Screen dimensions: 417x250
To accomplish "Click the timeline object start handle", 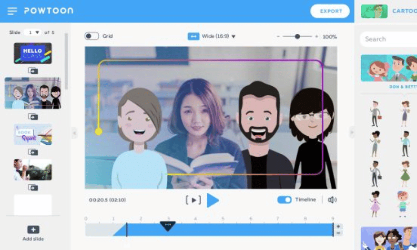I will [x=127, y=230].
